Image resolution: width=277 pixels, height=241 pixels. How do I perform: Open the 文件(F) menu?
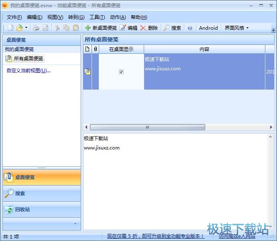coord(14,17)
